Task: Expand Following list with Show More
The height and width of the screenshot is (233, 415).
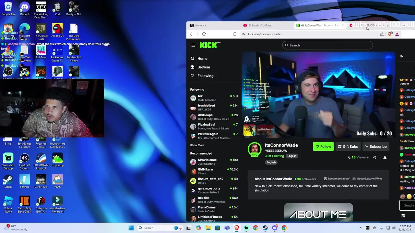Action: point(197,145)
